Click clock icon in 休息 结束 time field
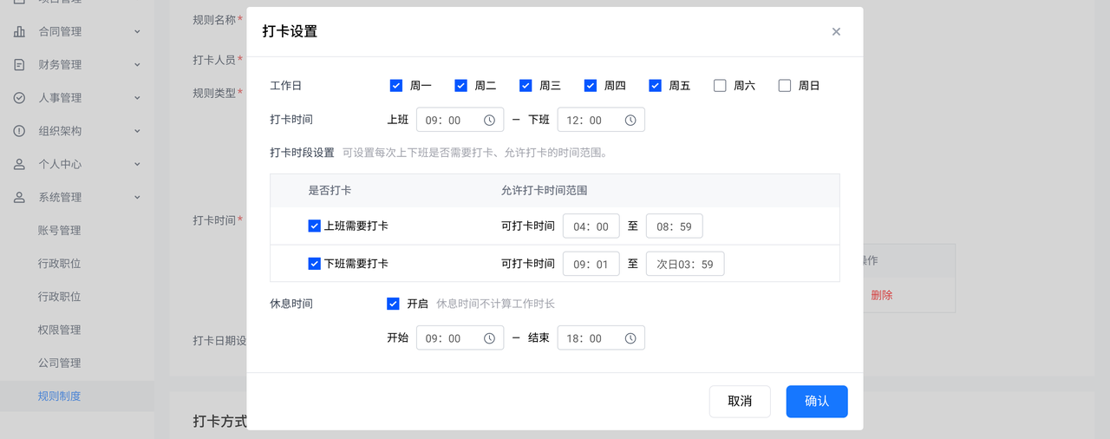Viewport: 1110px width, 439px height. 630,338
